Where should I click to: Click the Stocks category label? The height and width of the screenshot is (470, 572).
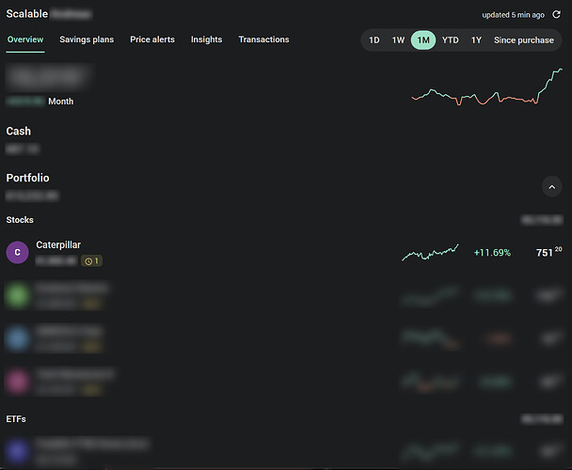point(20,220)
